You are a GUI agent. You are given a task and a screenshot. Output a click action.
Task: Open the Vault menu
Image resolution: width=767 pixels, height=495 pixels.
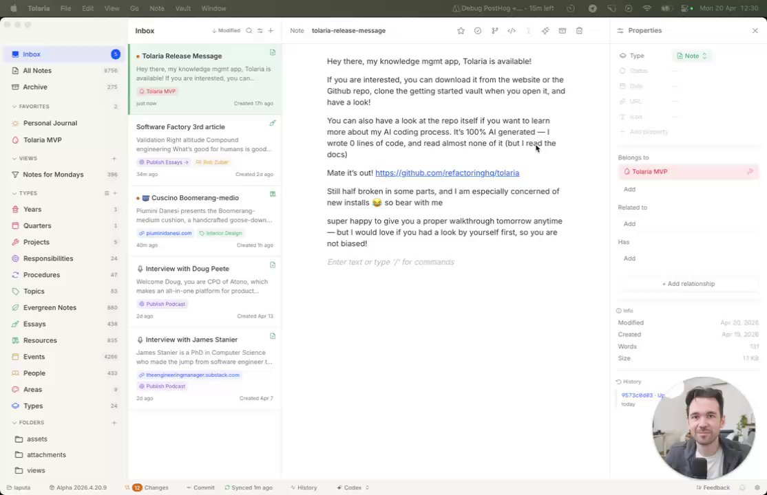(x=183, y=8)
